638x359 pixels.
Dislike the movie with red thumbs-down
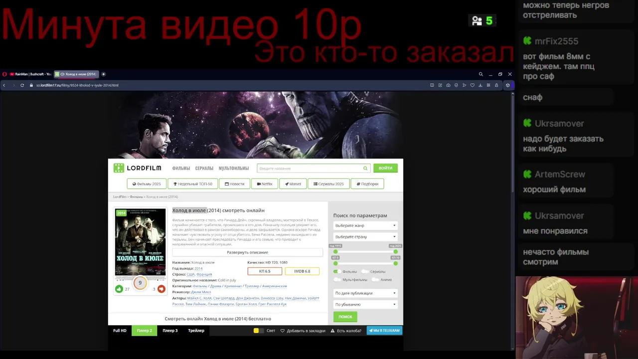click(161, 289)
